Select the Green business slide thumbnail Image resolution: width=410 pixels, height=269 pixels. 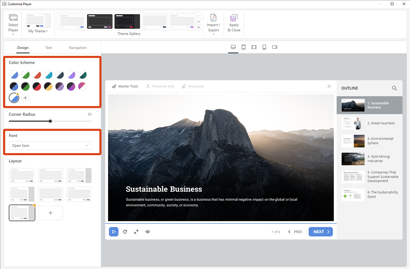369,123
